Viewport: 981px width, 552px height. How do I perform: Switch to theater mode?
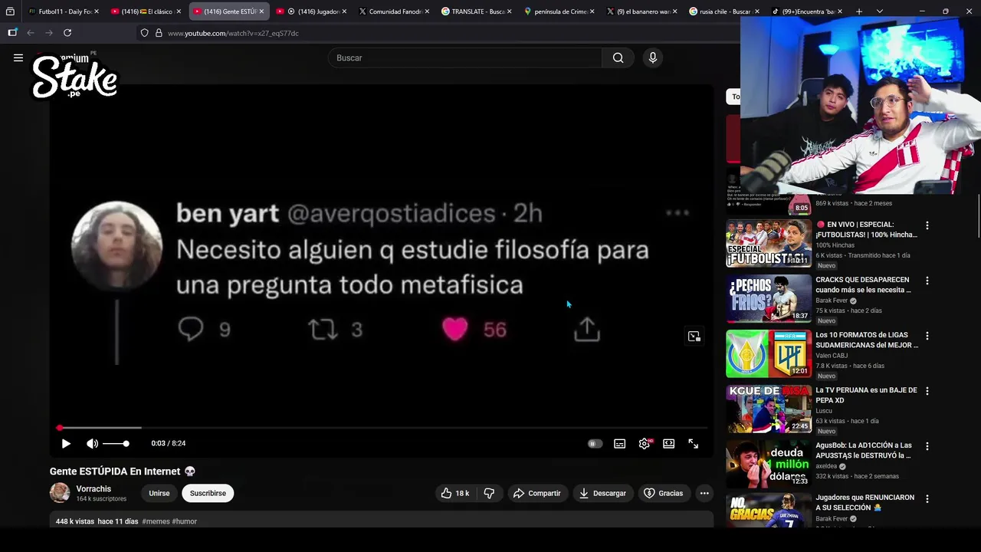click(668, 443)
